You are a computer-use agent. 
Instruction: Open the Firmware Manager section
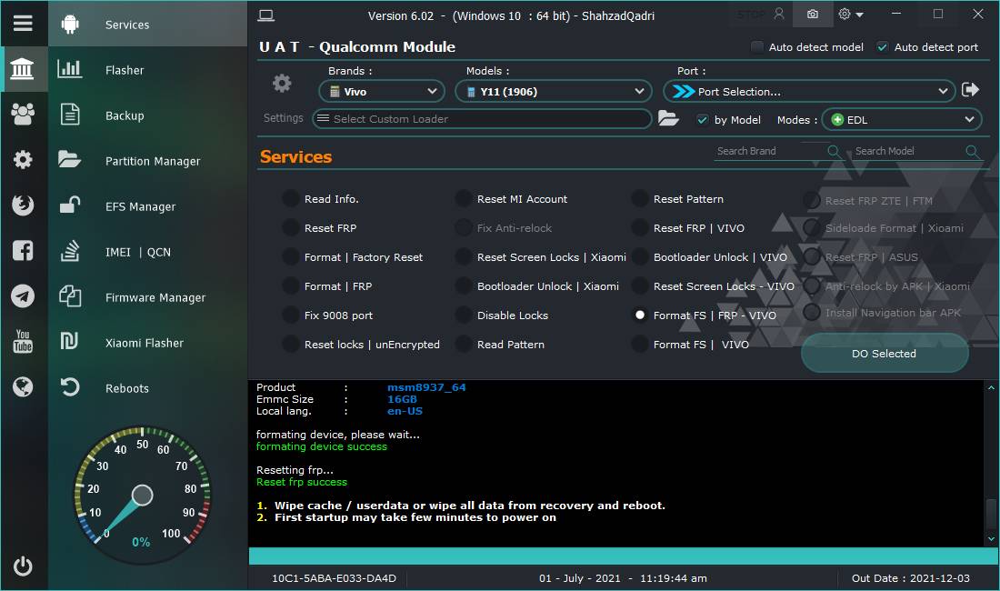pyautogui.click(x=148, y=297)
